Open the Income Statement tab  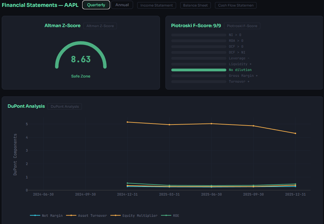point(156,5)
